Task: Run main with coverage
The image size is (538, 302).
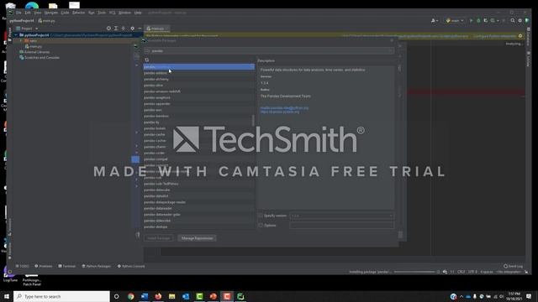Action: [486, 20]
